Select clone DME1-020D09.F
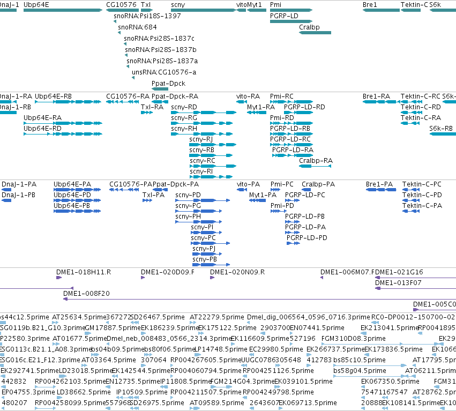 pyautogui.click(x=143, y=278)
